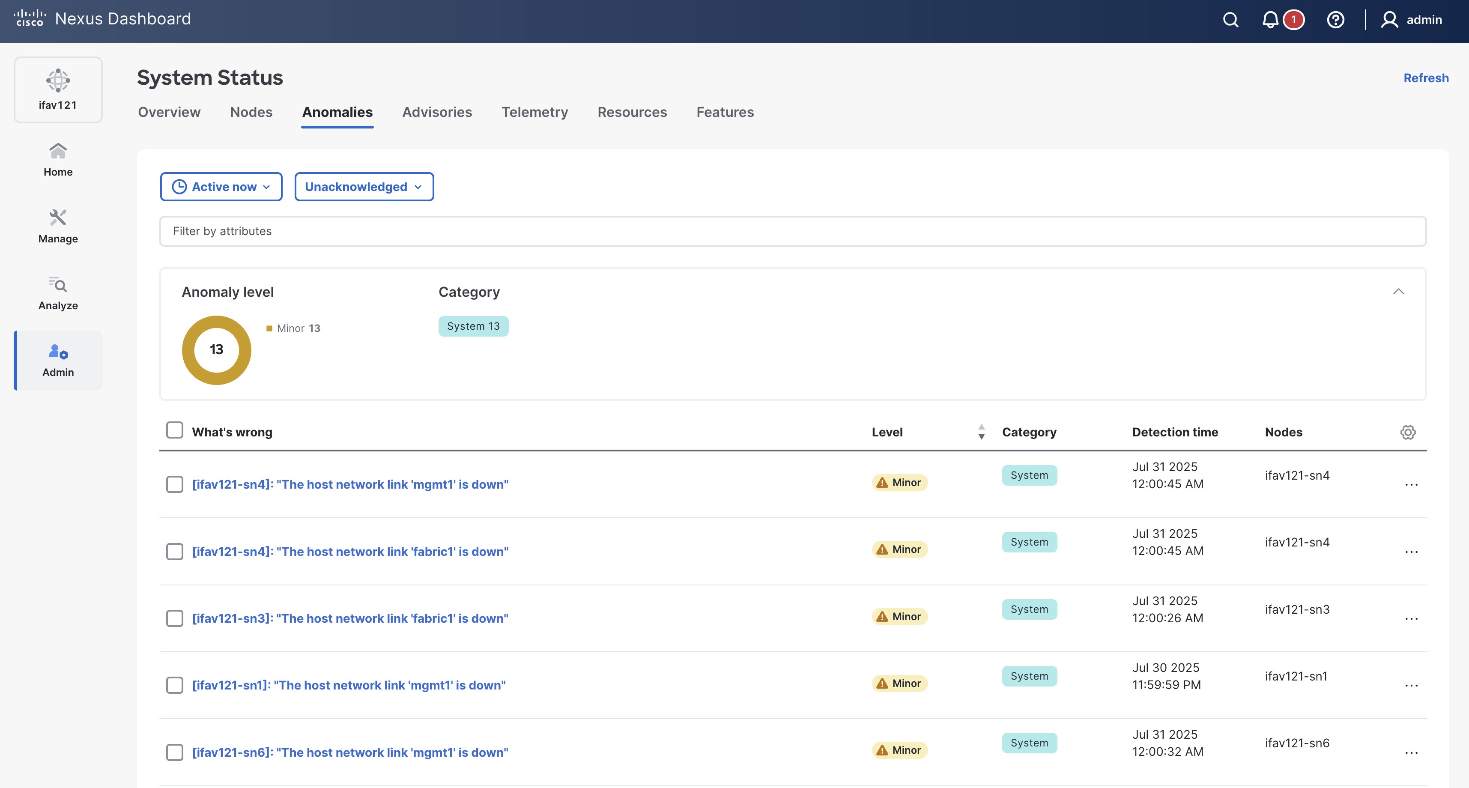Switch to the Features tab

click(x=726, y=112)
